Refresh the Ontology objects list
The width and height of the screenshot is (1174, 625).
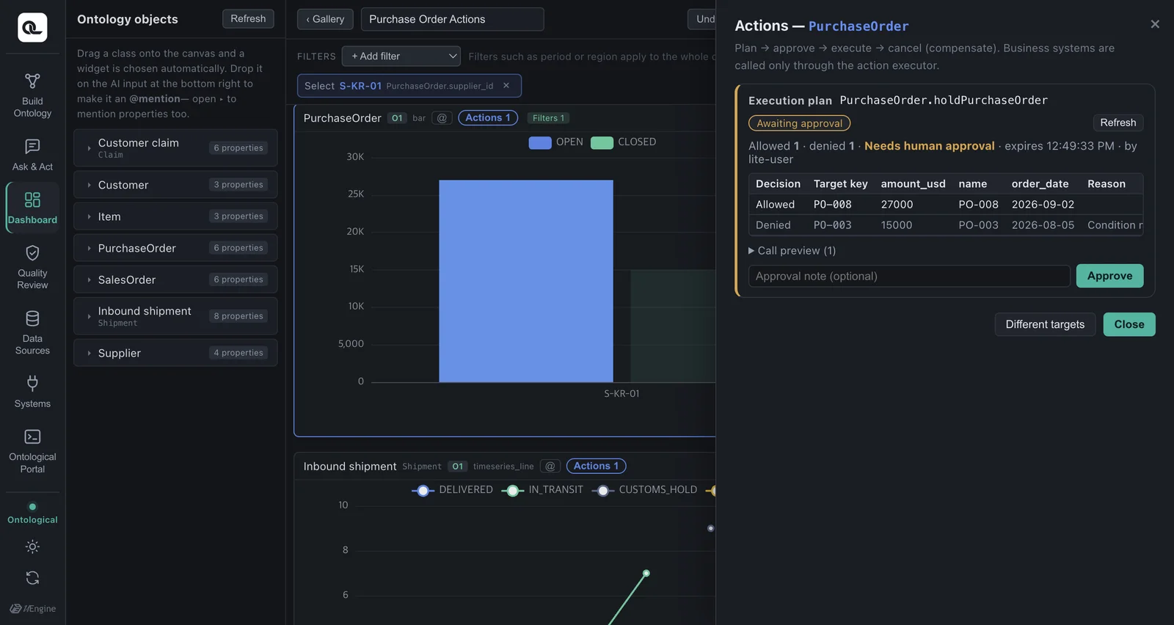point(248,19)
